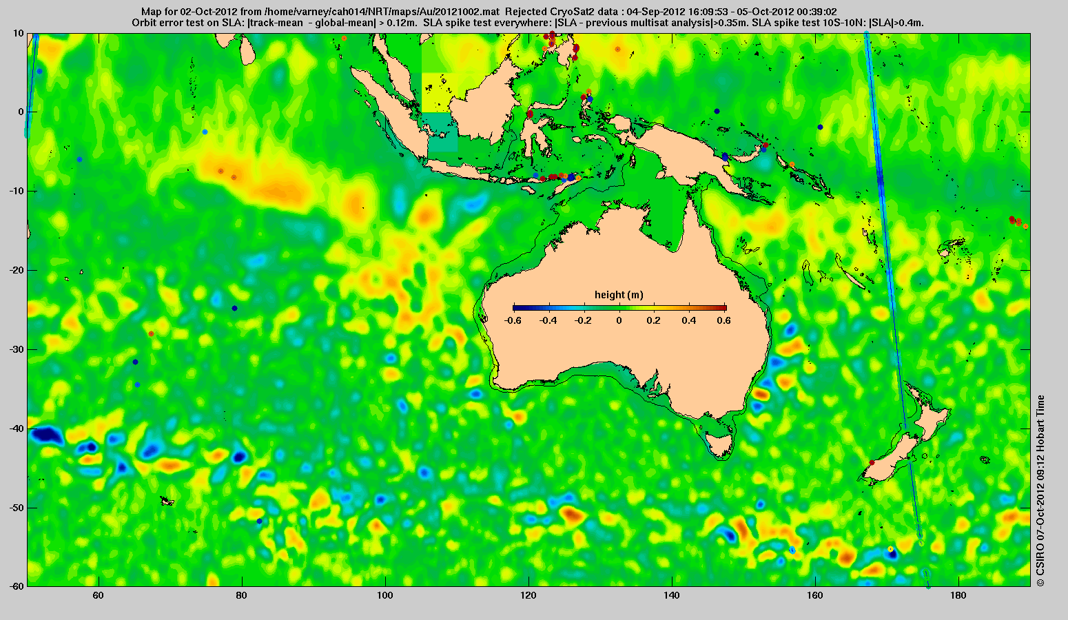Click the "-50" latitude axis label
The height and width of the screenshot is (620, 1068).
click(17, 508)
